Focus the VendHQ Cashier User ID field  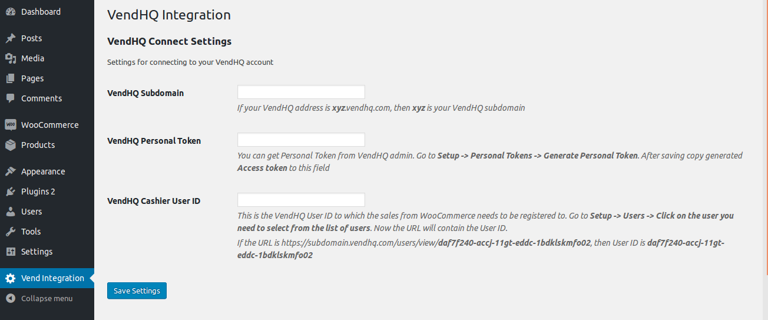pyautogui.click(x=301, y=200)
